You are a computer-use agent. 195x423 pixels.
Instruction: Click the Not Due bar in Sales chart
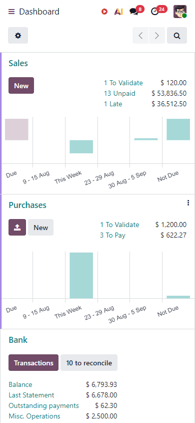click(178, 129)
